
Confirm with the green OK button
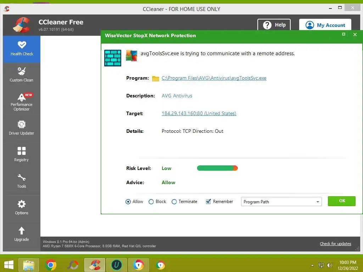342,201
